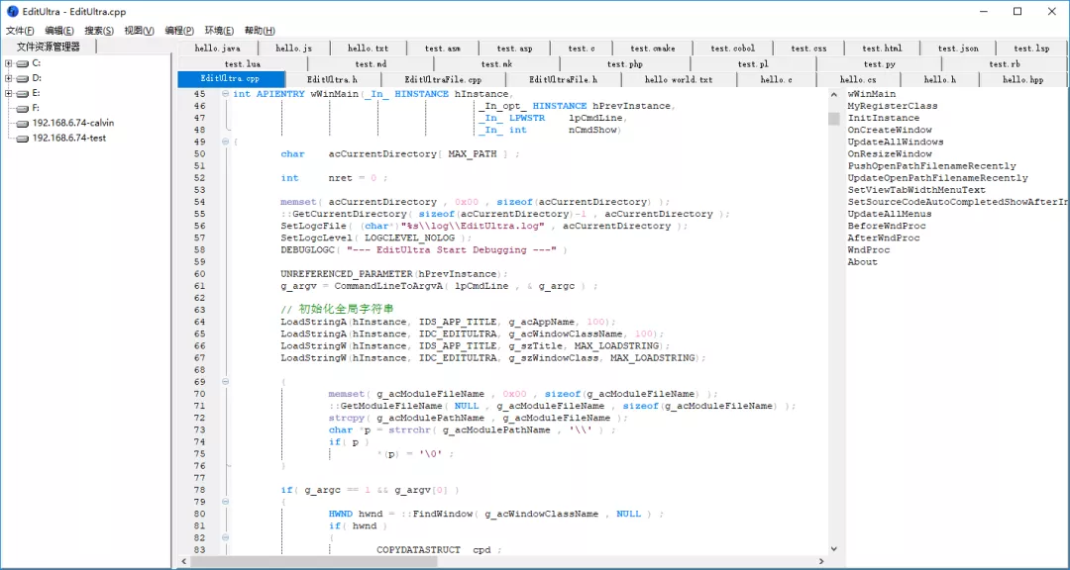Open the 编程(P) menu

tap(179, 31)
